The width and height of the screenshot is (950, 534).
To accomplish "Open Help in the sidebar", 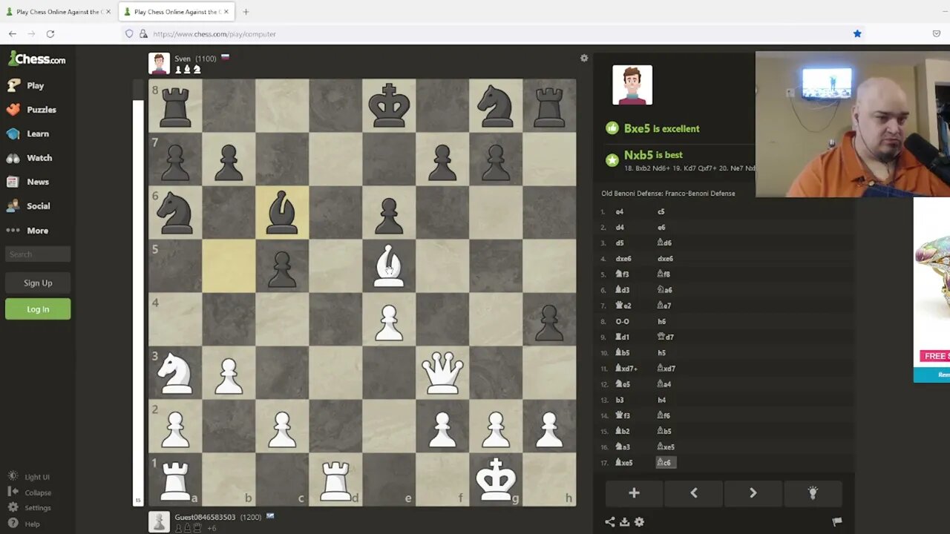I will (24, 524).
